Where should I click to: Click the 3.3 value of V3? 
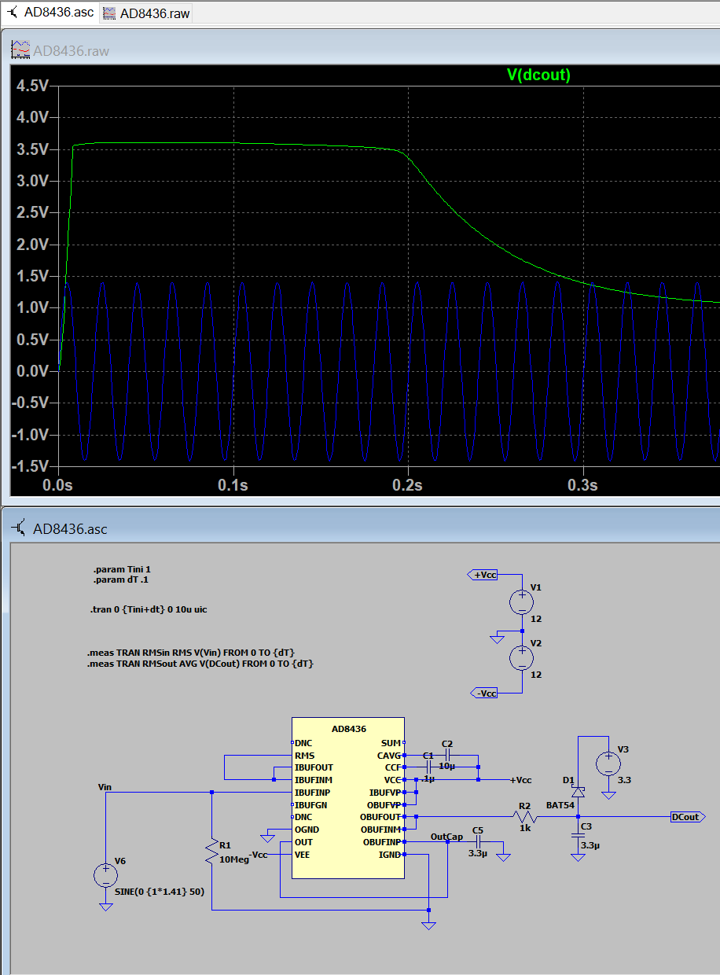(623, 780)
